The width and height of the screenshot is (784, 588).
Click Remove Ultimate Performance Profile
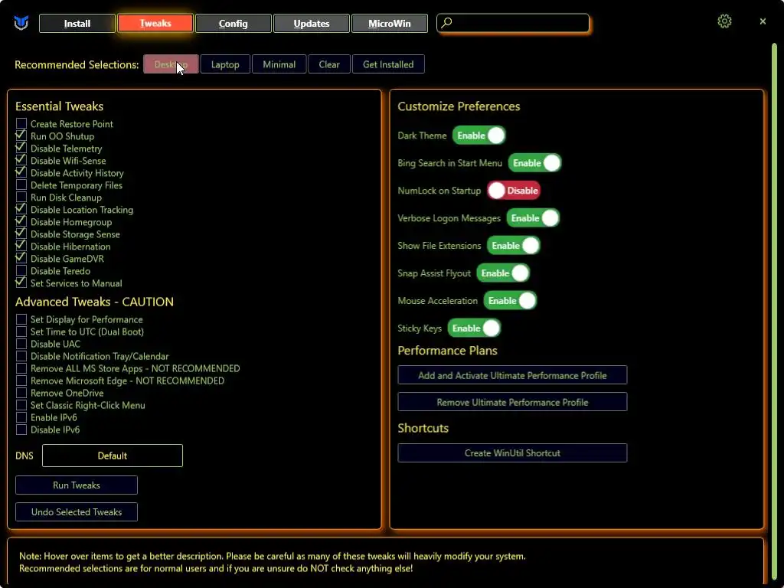[x=512, y=402]
